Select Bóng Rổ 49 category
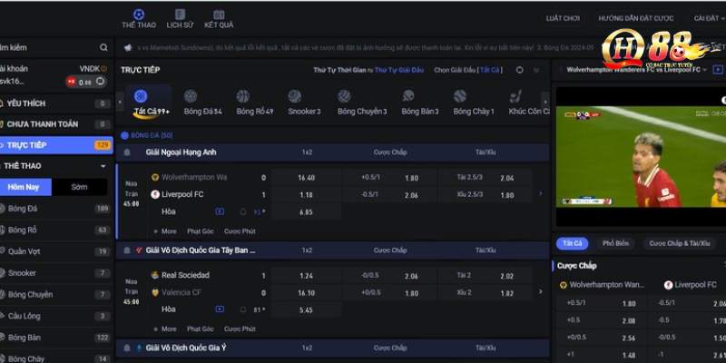Image resolution: width=726 pixels, height=363 pixels. (x=255, y=103)
